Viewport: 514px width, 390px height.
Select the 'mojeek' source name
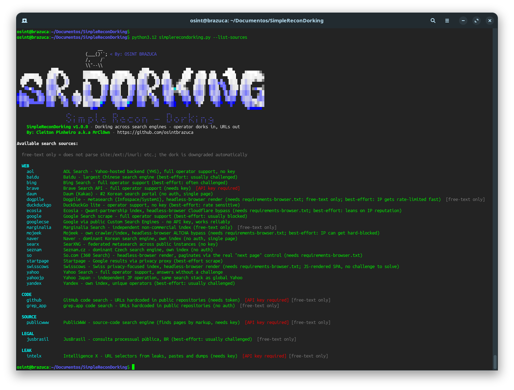click(34, 233)
